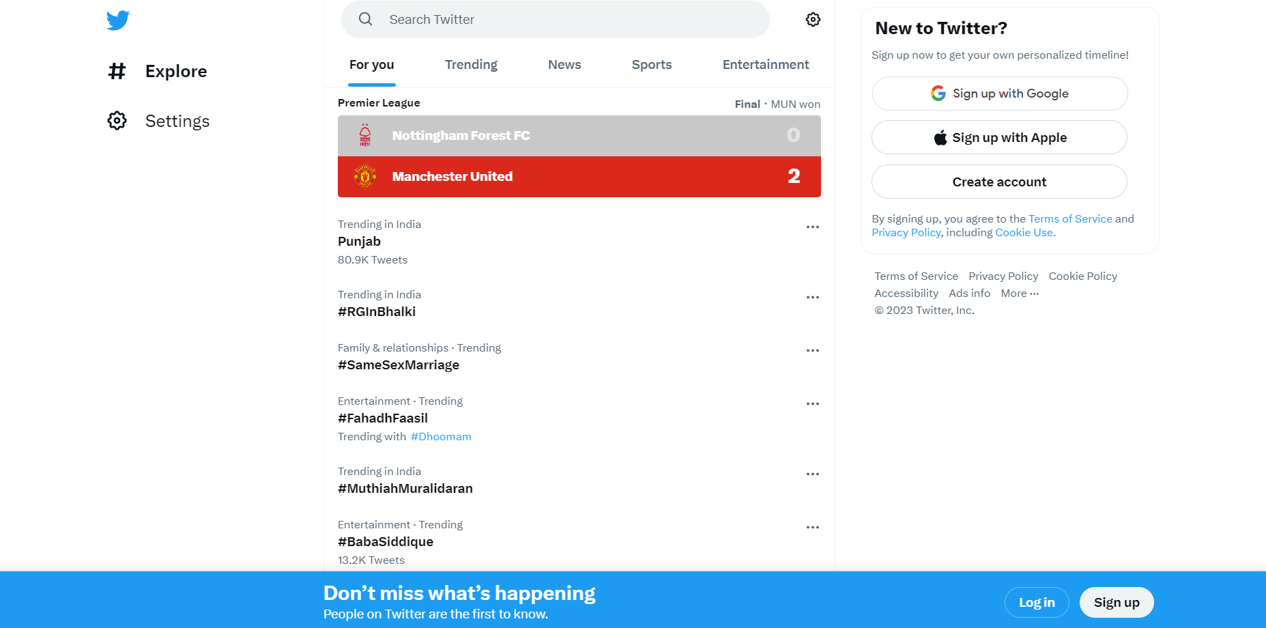The image size is (1266, 628).
Task: Open footer Terms of Service link
Action: pos(916,276)
